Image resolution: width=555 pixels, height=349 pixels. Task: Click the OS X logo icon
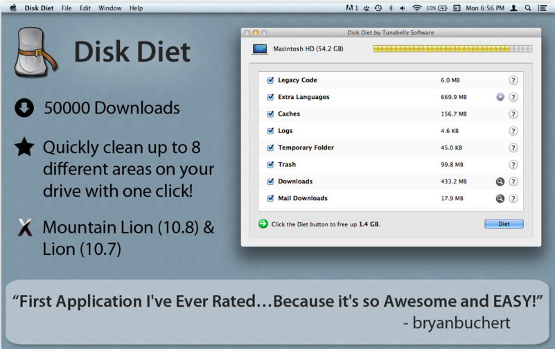coord(25,227)
